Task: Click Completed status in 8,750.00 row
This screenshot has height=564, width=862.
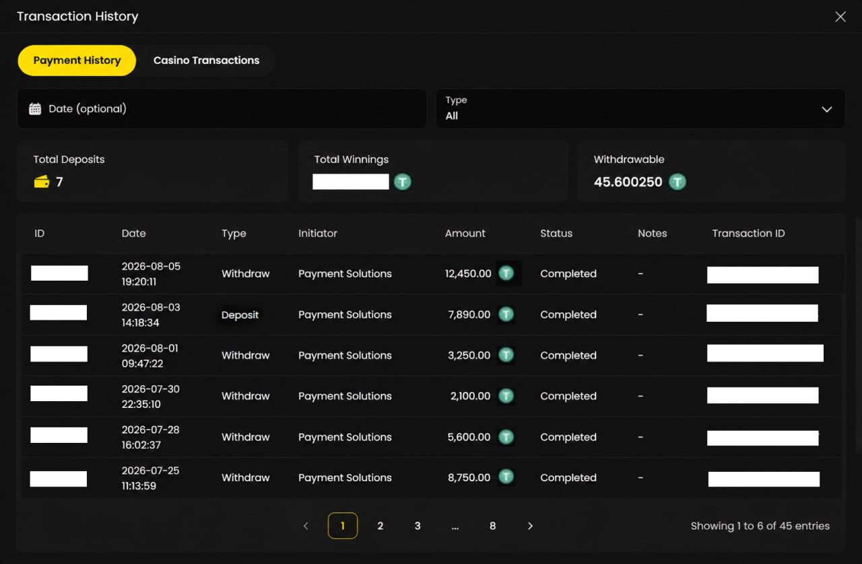Action: (568, 477)
